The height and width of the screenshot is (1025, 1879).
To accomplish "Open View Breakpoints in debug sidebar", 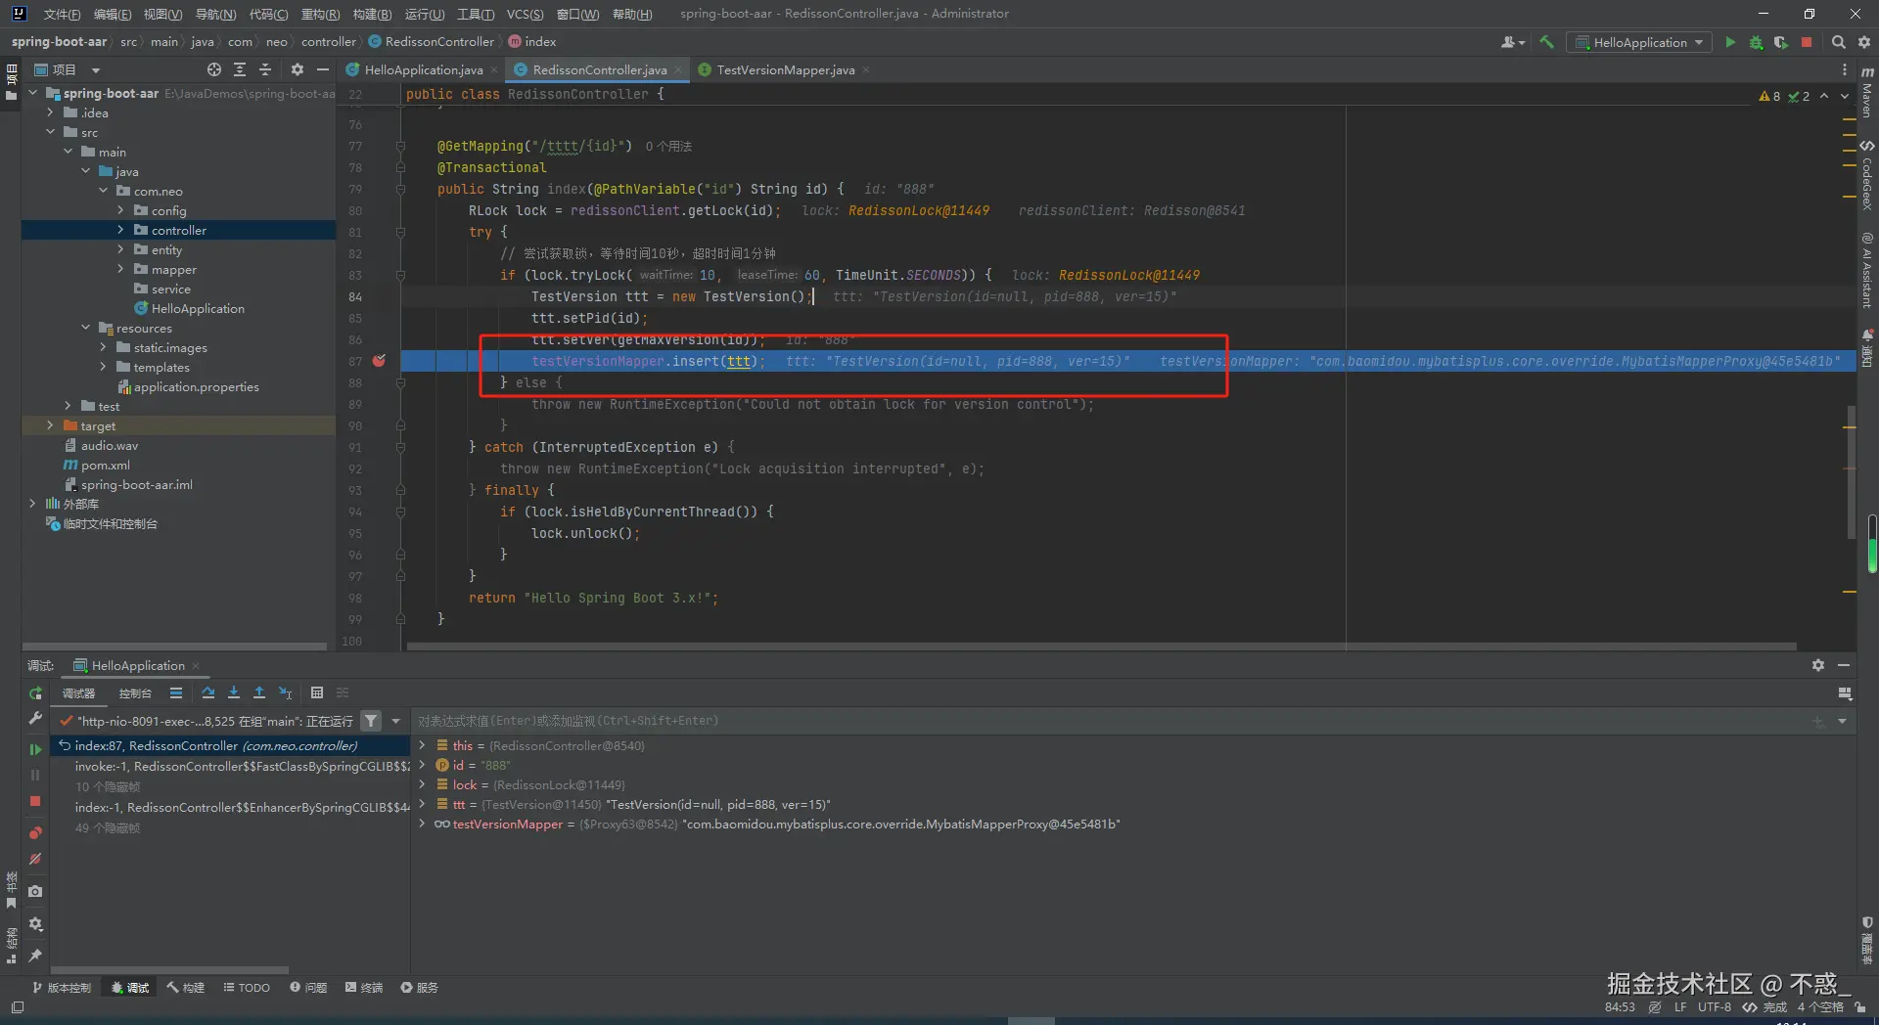I will (35, 833).
